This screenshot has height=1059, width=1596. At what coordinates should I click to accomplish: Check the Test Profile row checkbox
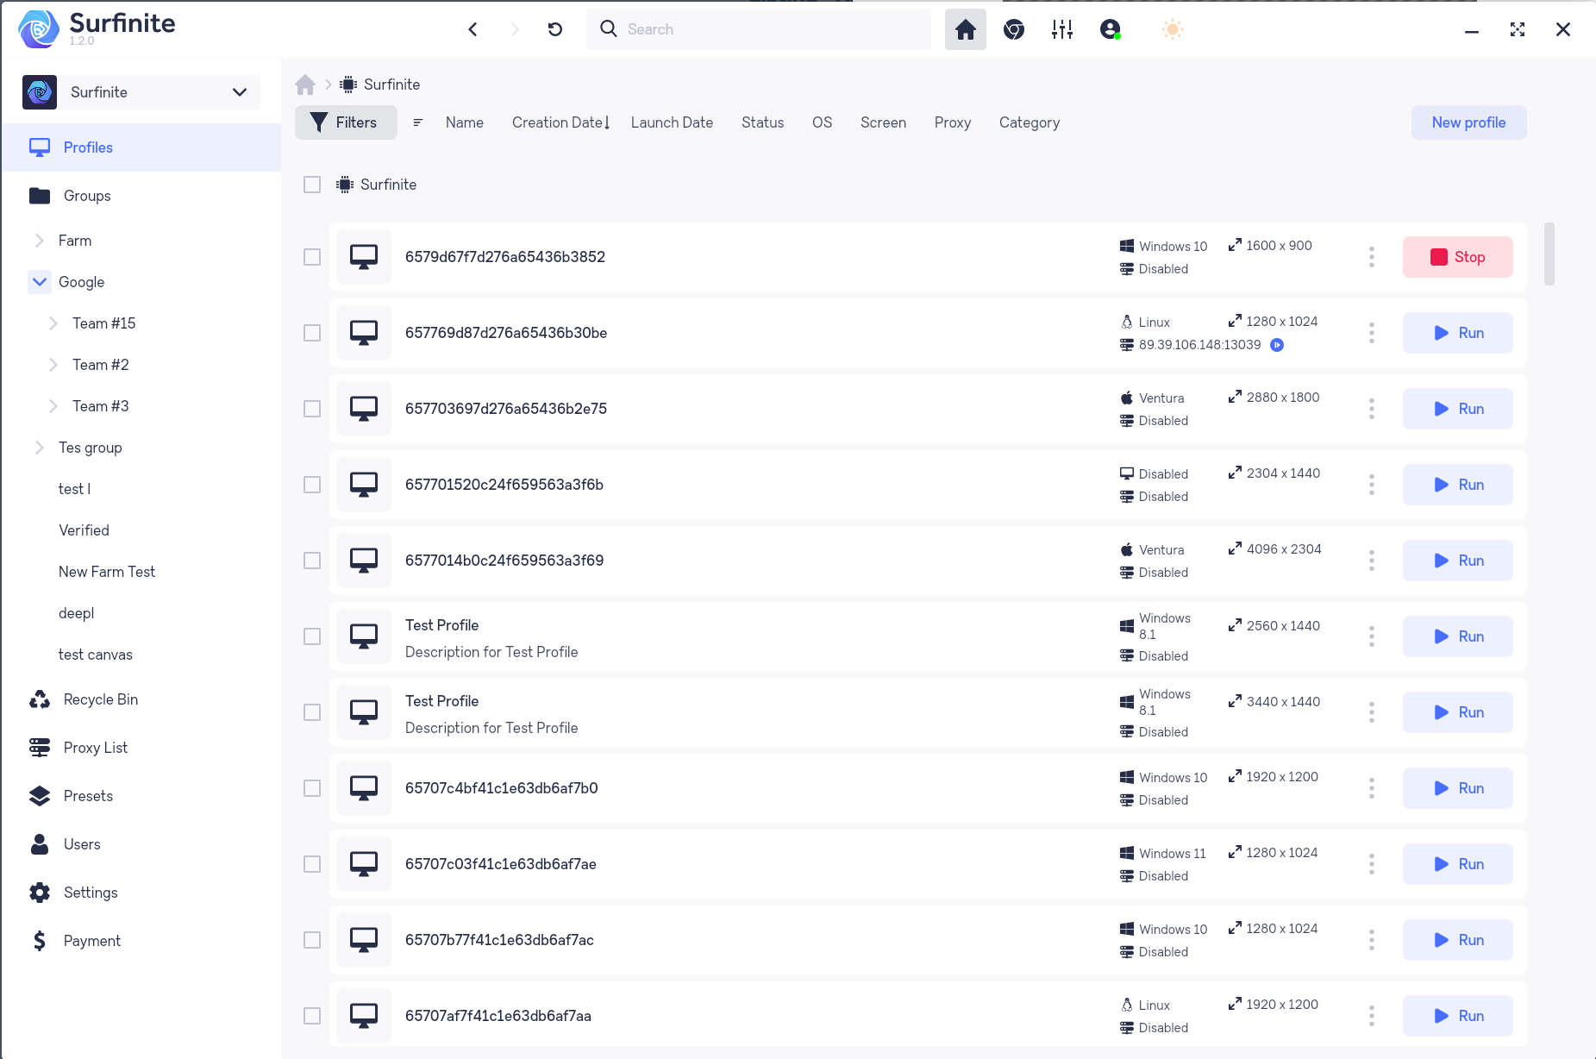click(x=311, y=636)
